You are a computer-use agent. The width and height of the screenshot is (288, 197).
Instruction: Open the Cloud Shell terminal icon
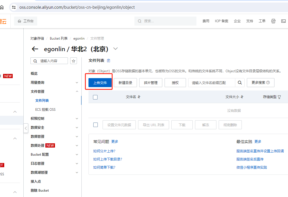(283, 21)
